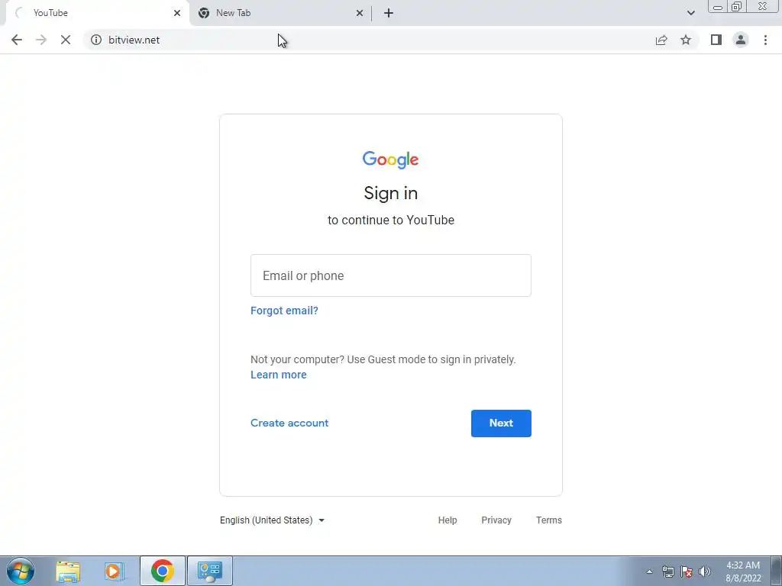Open the Chrome profile avatar
Viewport: 782px width, 586px height.
tap(741, 40)
